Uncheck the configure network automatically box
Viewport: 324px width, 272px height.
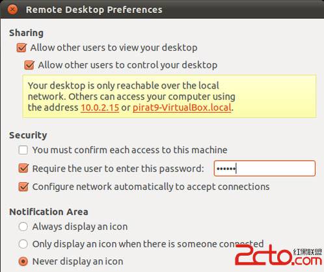point(23,187)
